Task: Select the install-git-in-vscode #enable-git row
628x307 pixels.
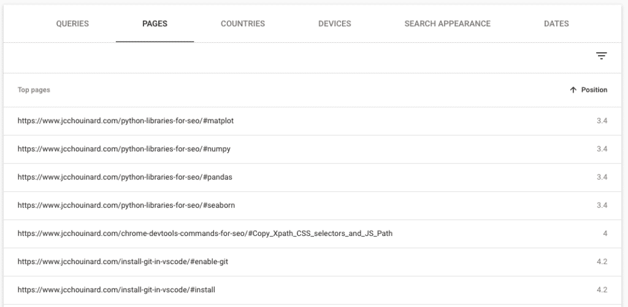Action: 312,262
